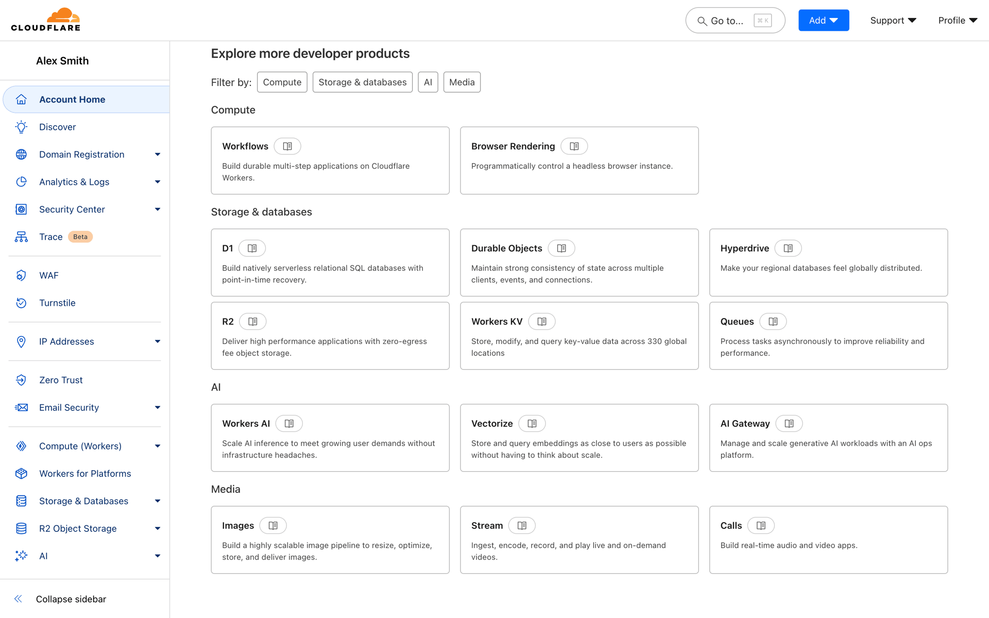
Task: Click the Turnstile sidebar icon
Action: click(x=21, y=303)
